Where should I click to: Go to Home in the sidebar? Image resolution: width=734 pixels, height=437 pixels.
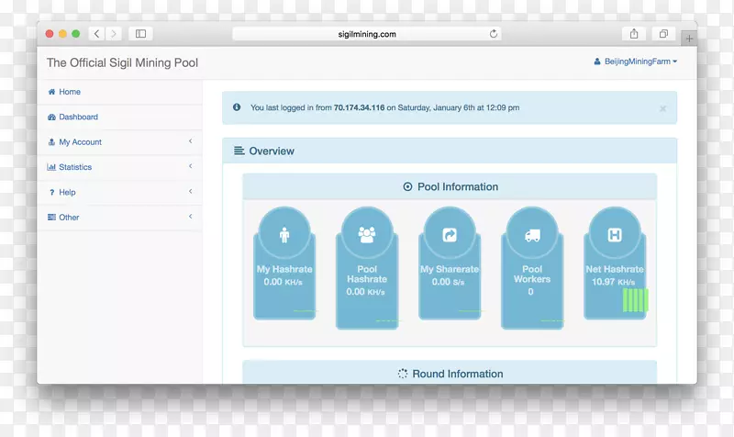120,92
